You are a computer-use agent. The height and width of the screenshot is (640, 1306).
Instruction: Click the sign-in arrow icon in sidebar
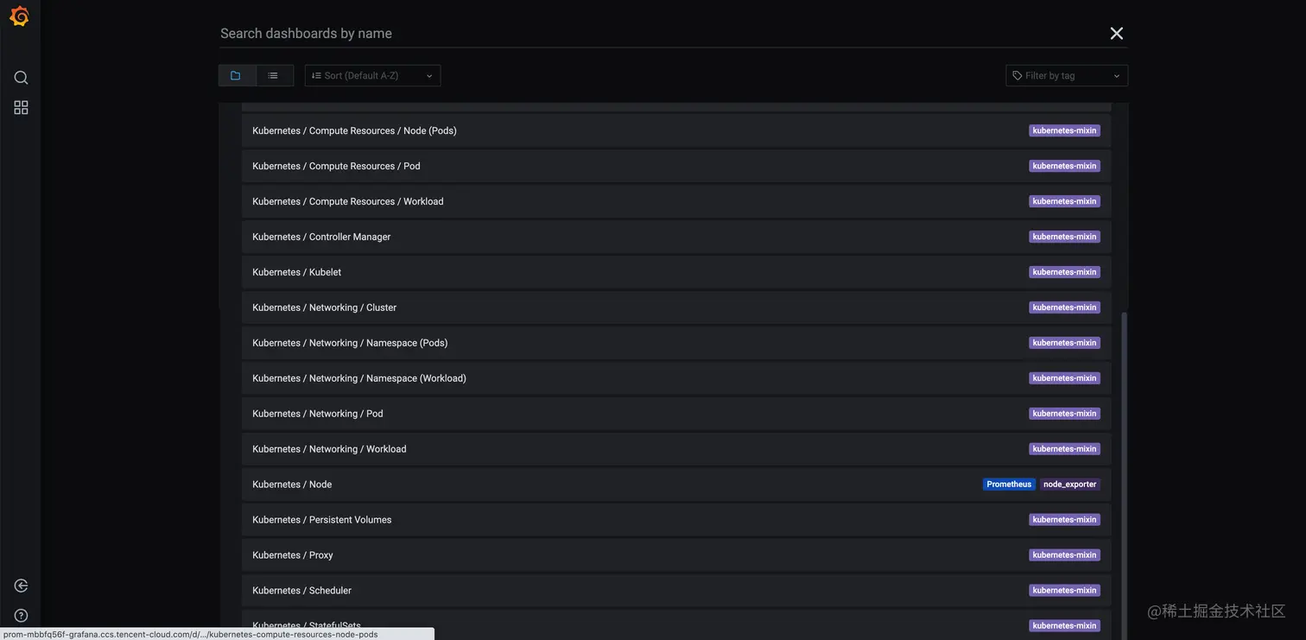(x=21, y=586)
